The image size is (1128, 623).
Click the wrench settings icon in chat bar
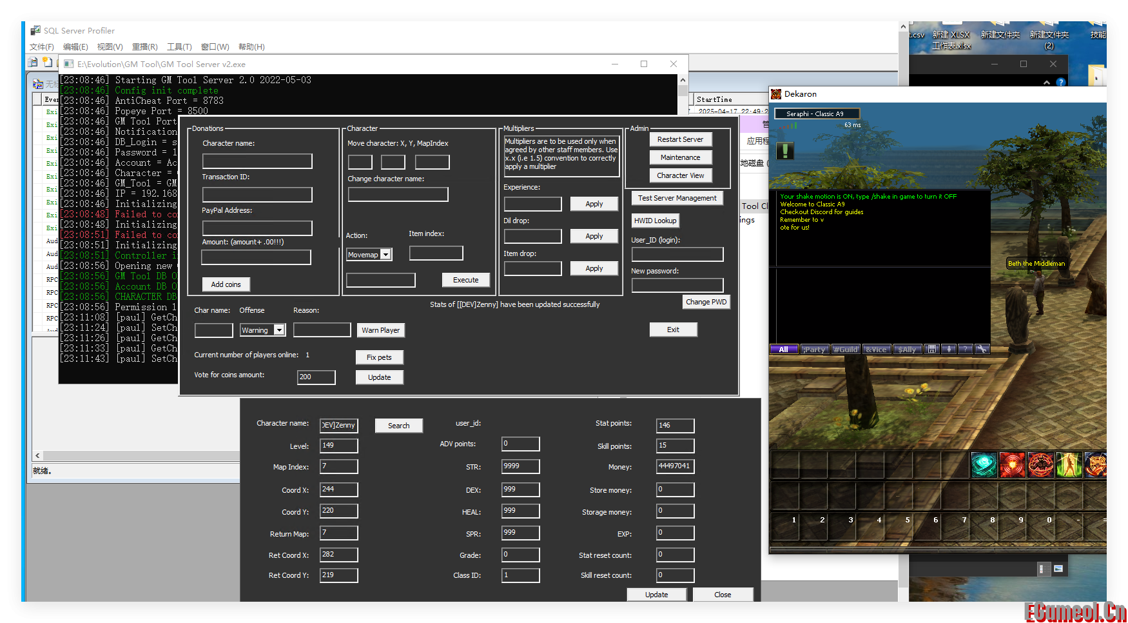point(982,349)
